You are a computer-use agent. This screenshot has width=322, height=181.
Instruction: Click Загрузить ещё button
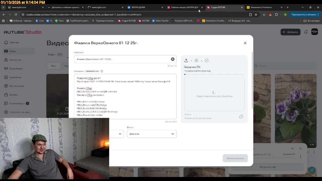tap(268, 167)
